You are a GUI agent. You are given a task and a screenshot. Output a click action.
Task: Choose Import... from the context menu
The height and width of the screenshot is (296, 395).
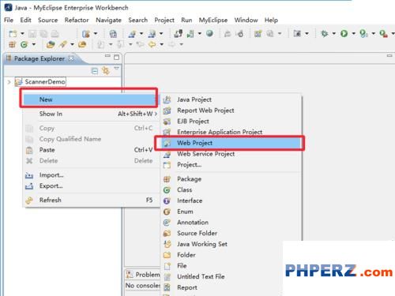pos(51,175)
